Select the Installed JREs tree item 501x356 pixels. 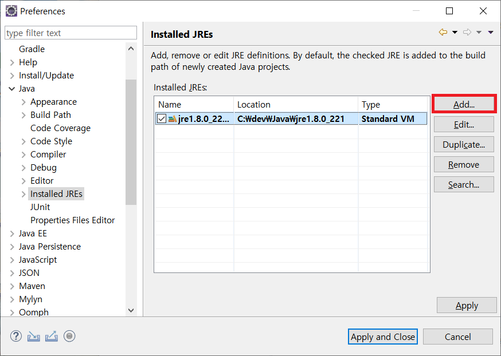pyautogui.click(x=56, y=194)
